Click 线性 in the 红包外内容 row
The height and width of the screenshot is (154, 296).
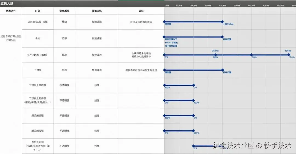97,146
